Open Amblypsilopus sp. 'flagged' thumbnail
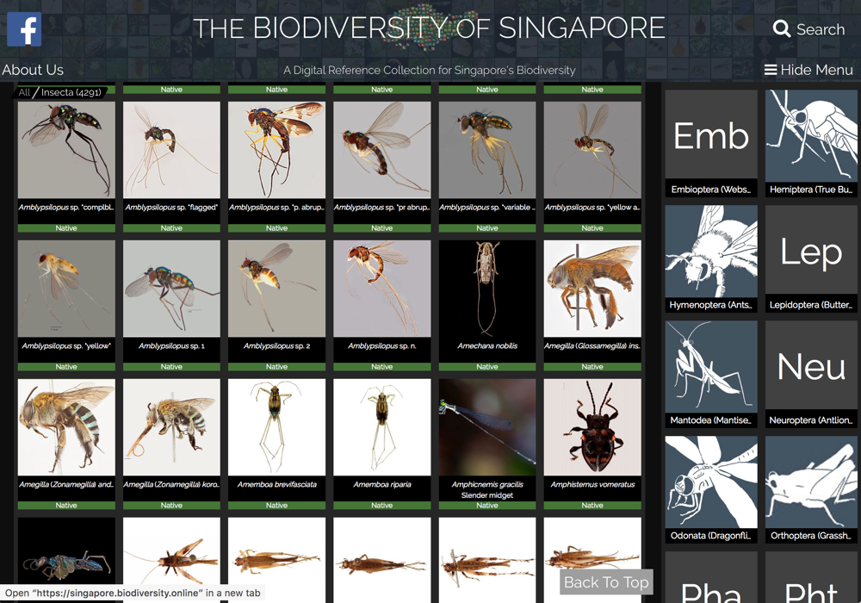Screen dimensions: 861x603 pos(171,149)
